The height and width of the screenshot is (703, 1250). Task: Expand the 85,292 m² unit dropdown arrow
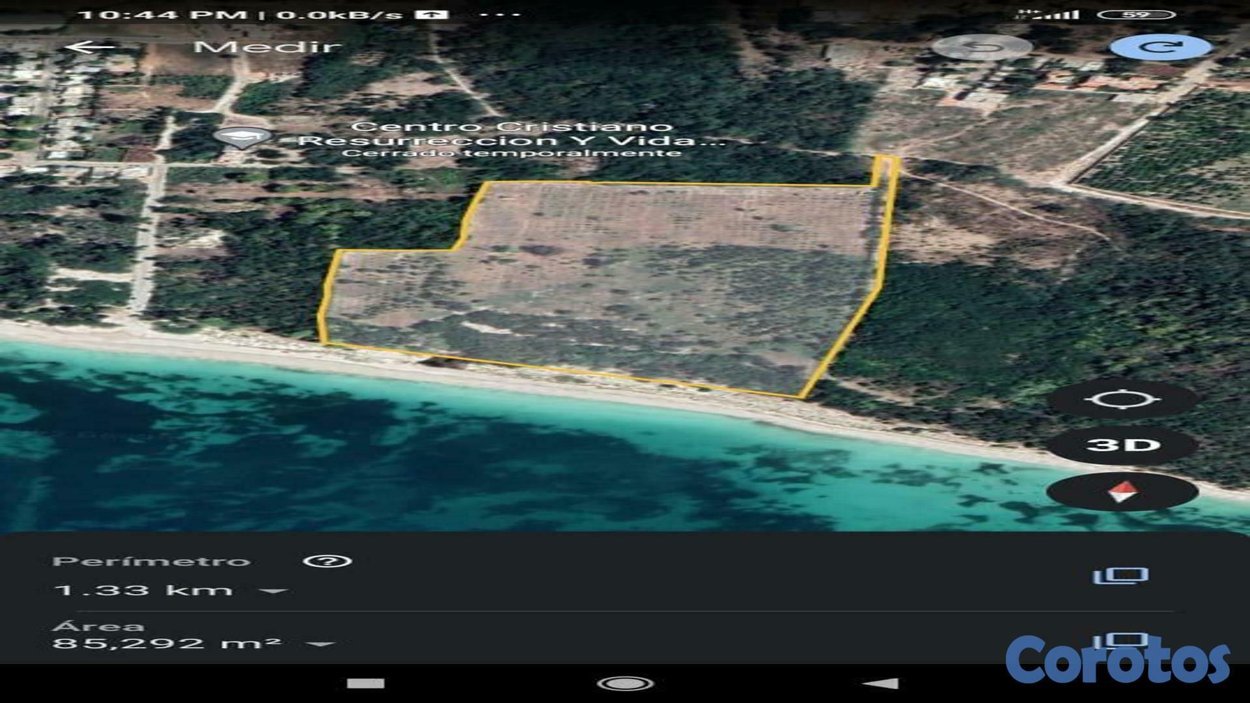[x=320, y=644]
